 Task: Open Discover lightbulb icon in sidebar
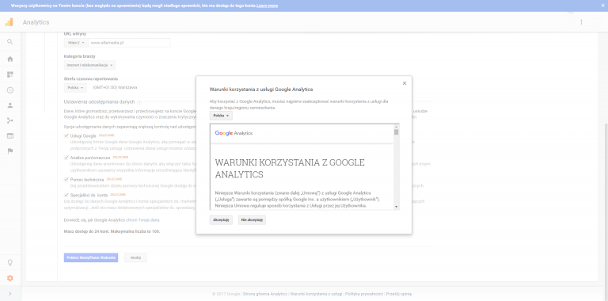point(10,263)
